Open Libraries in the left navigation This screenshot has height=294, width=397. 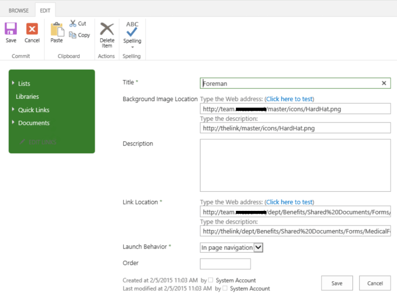tap(27, 96)
